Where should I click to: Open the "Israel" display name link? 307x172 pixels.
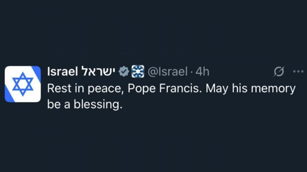[62, 72]
